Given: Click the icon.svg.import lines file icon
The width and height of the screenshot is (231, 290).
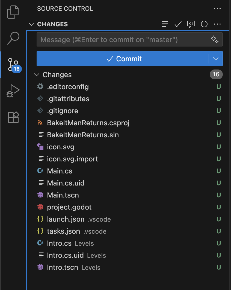Looking at the screenshot, I should tap(41, 159).
